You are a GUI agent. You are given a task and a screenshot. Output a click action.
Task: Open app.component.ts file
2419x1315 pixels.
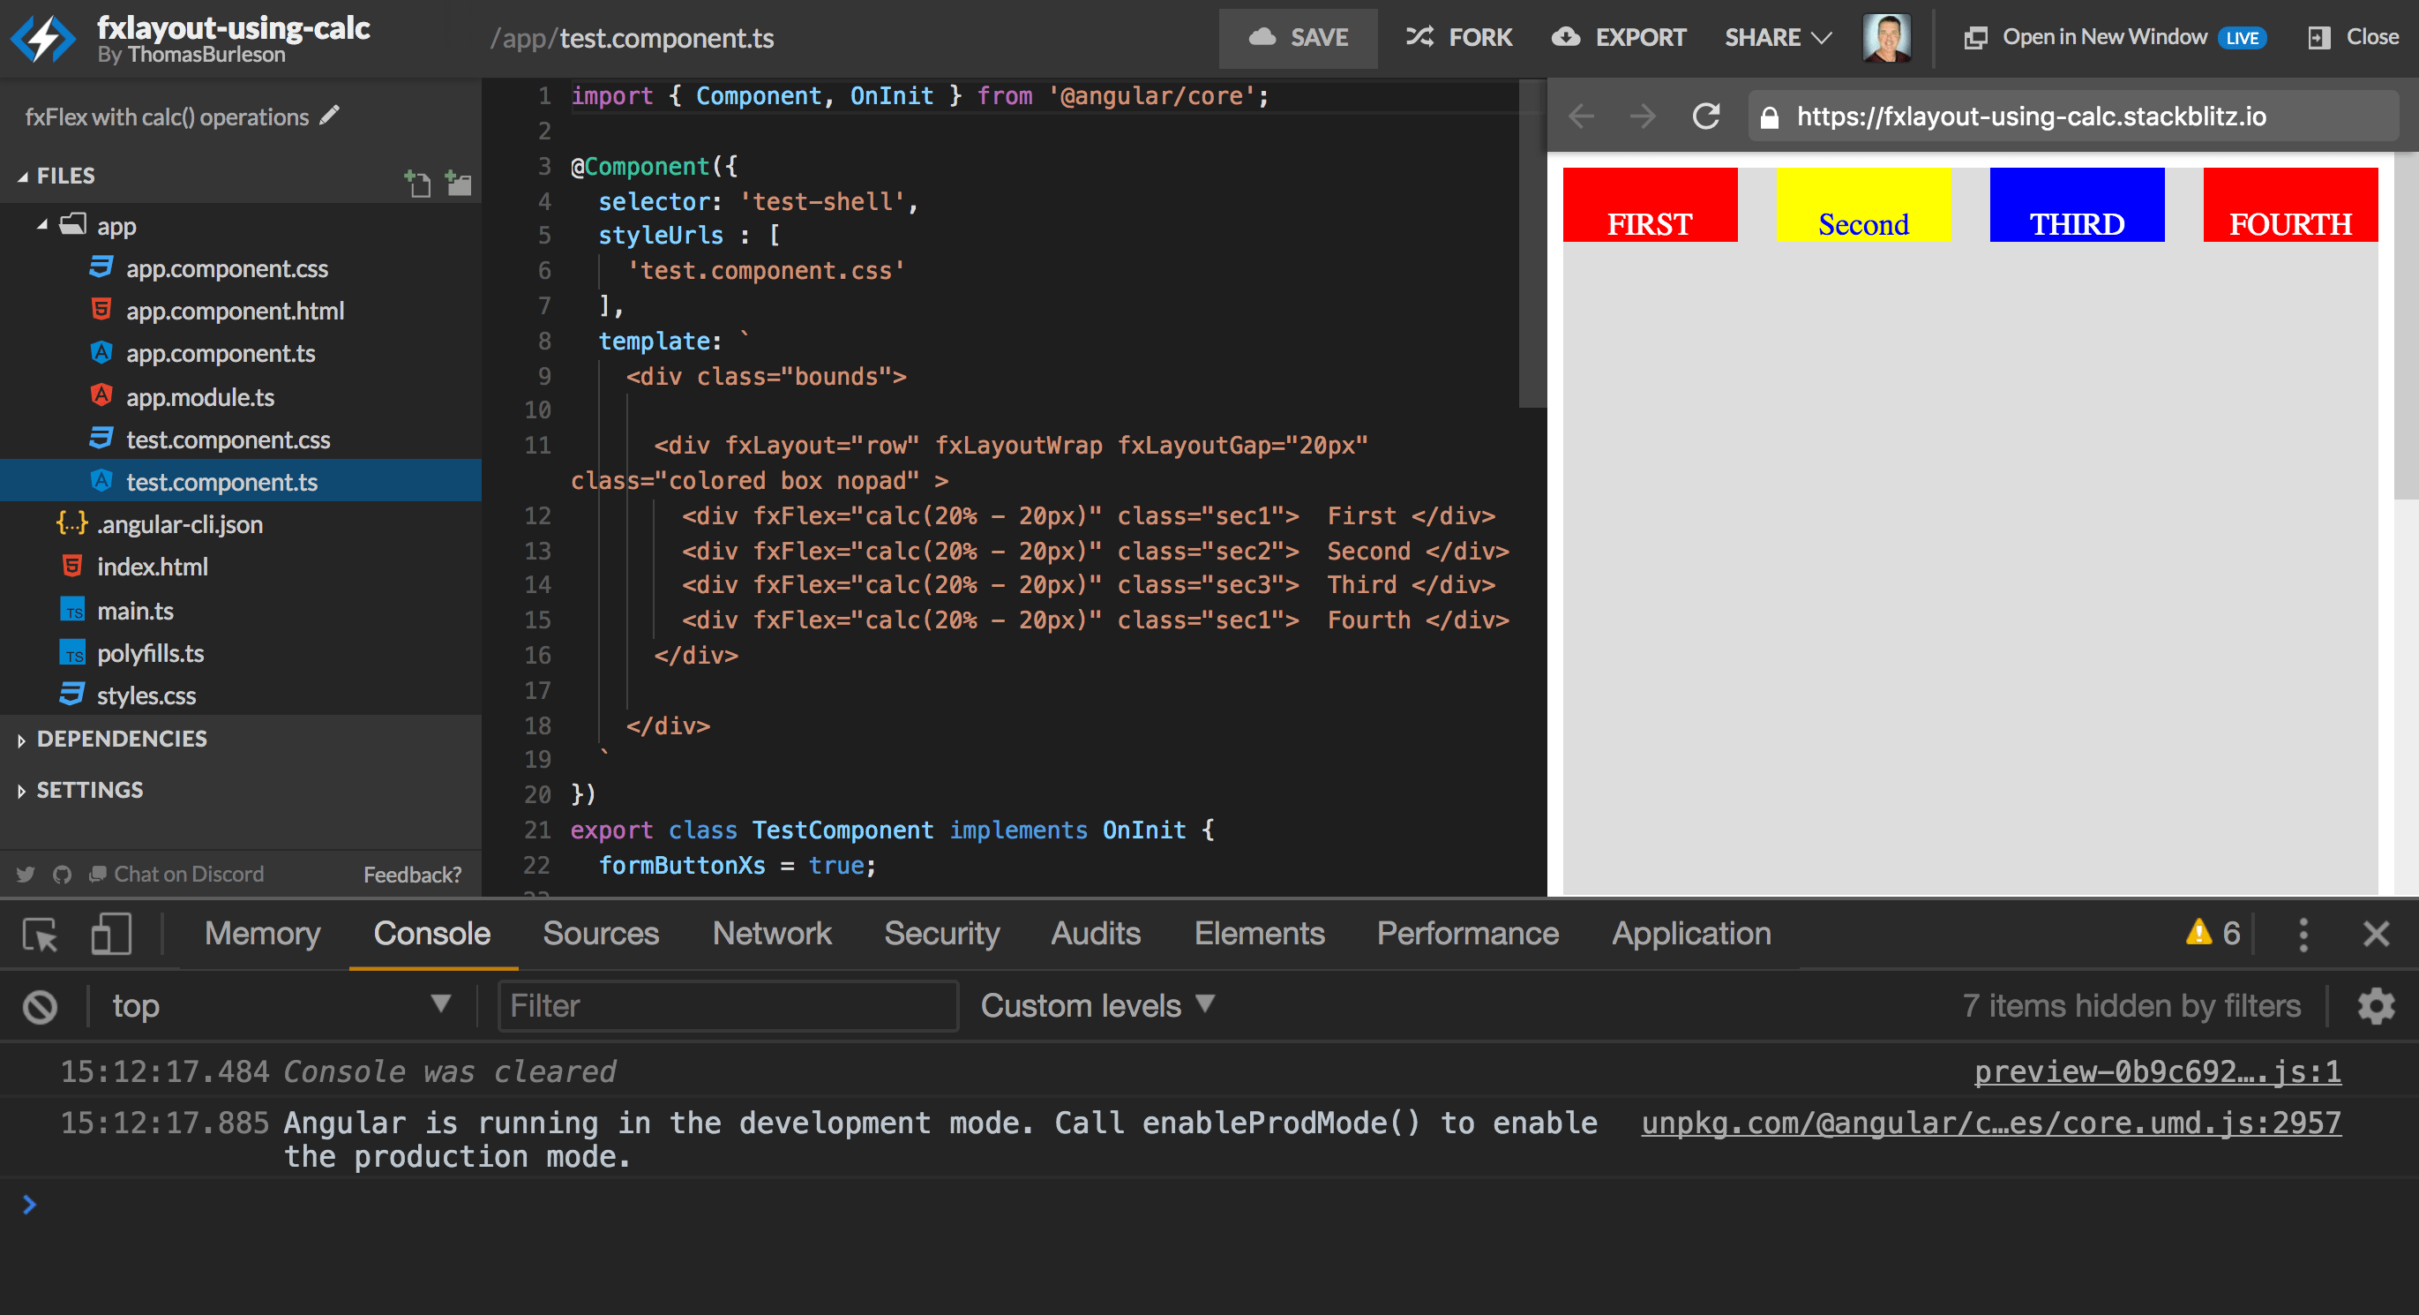pyautogui.click(x=221, y=354)
